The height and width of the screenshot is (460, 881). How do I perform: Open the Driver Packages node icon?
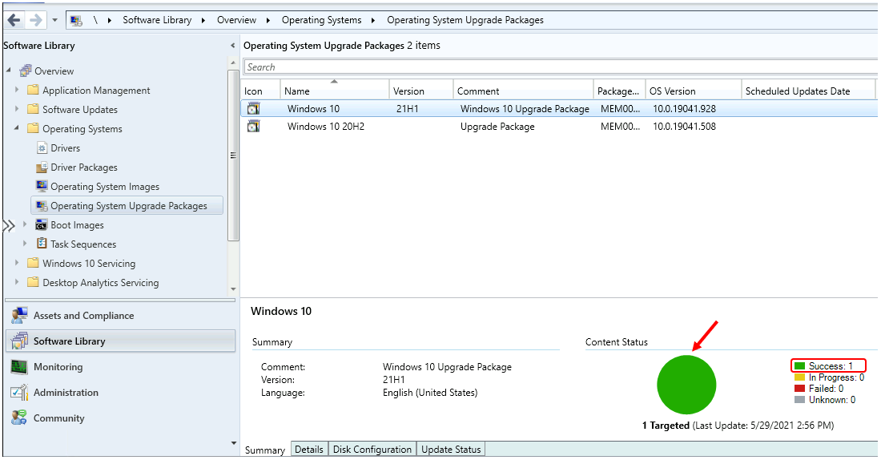42,167
